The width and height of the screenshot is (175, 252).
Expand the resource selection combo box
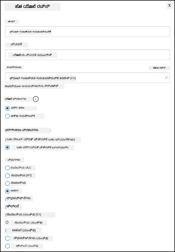(87, 78)
